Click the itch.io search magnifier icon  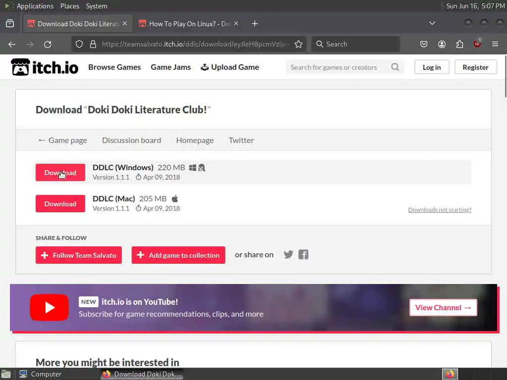coord(395,67)
